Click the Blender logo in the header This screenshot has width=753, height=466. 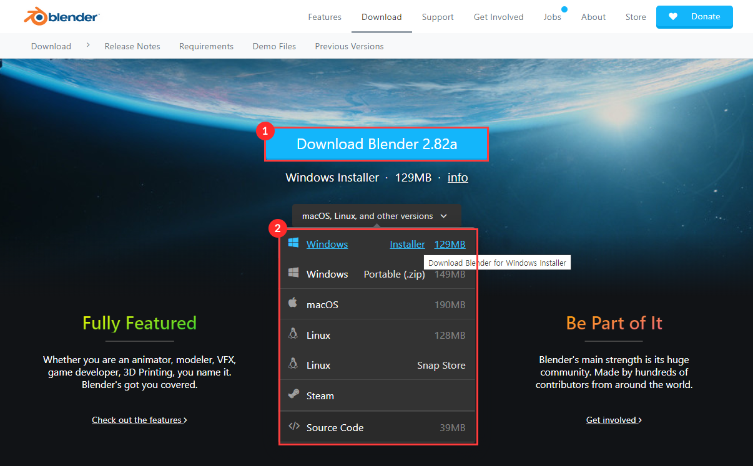(61, 16)
